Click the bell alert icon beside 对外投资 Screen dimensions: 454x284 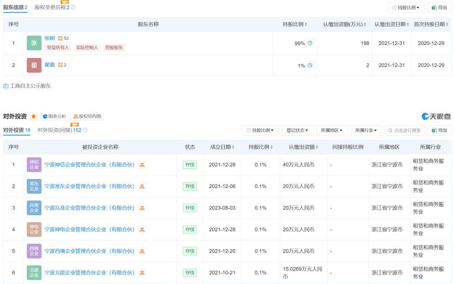[x=34, y=116]
